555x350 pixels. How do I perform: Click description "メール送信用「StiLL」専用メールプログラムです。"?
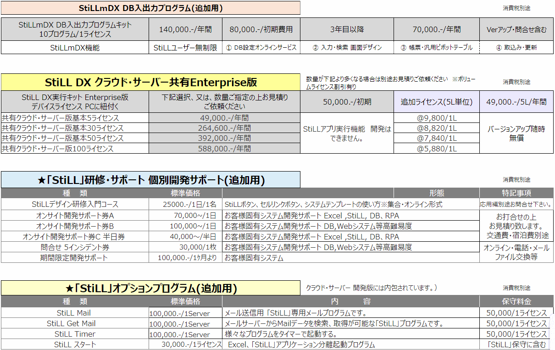pyautogui.click(x=351, y=313)
